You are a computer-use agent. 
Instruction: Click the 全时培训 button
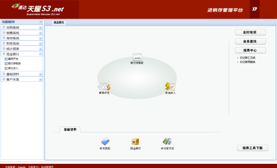point(250,32)
